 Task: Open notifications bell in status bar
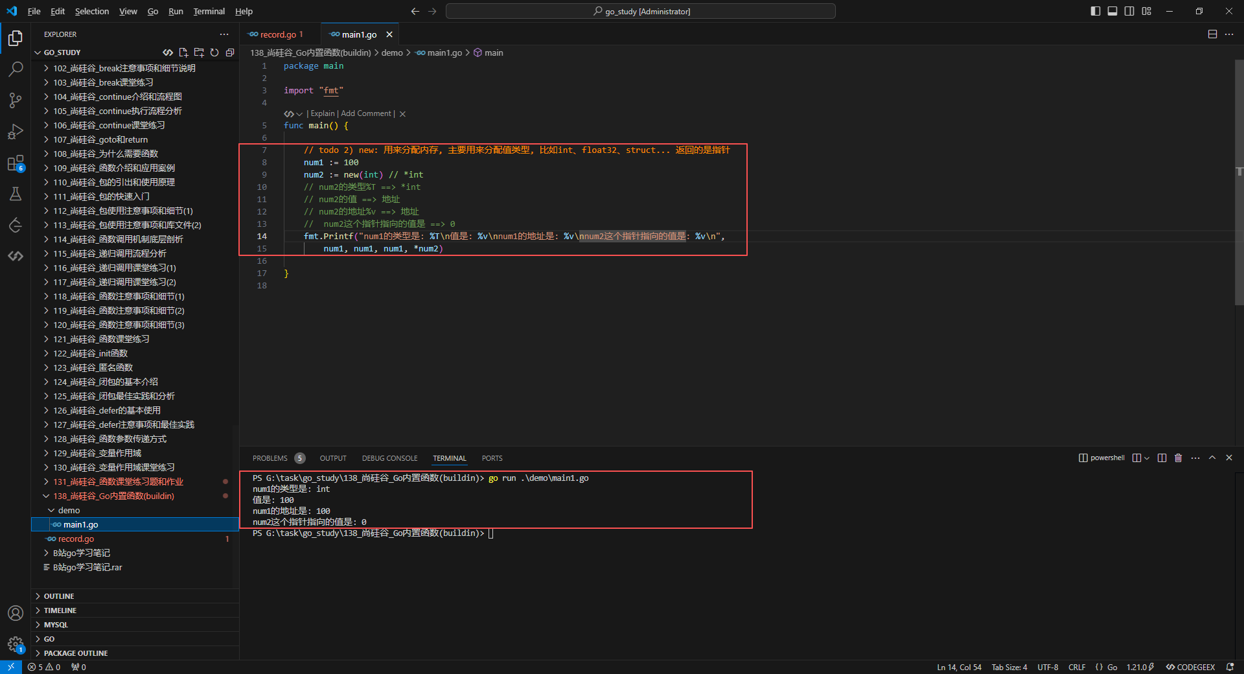pos(1230,667)
